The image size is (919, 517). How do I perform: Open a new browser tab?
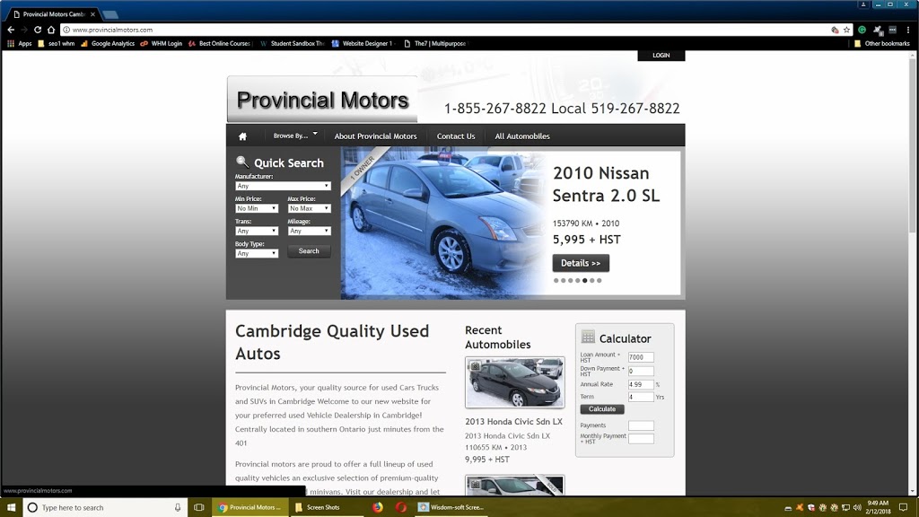(x=110, y=14)
